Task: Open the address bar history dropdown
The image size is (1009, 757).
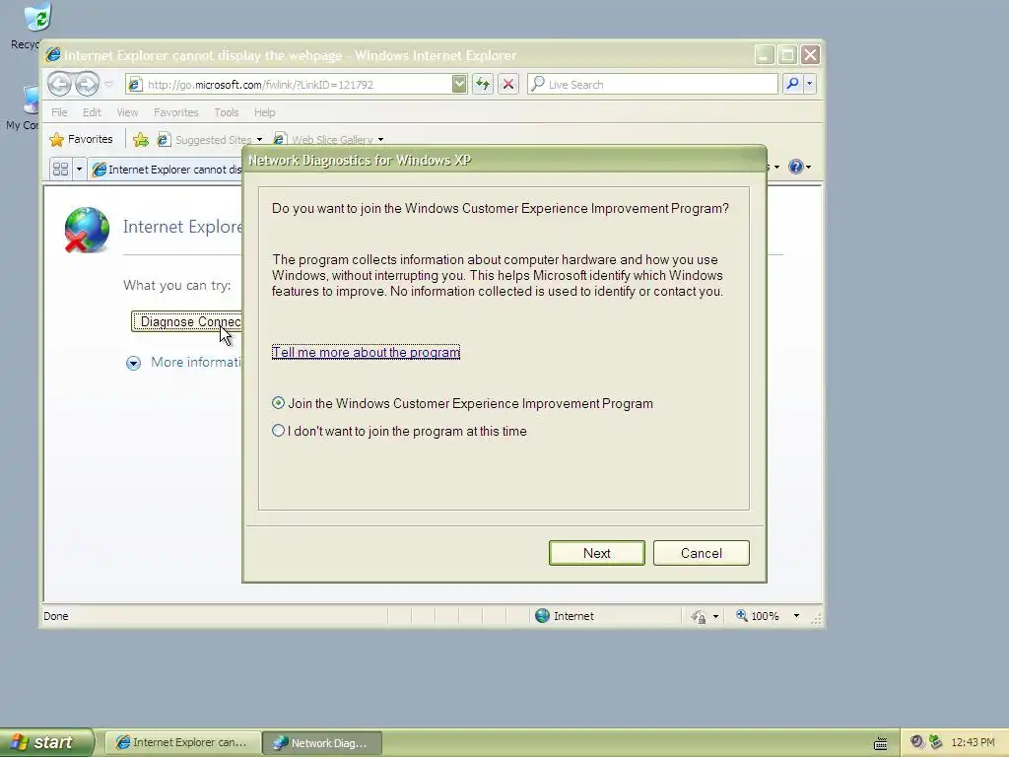Action: pyautogui.click(x=459, y=85)
